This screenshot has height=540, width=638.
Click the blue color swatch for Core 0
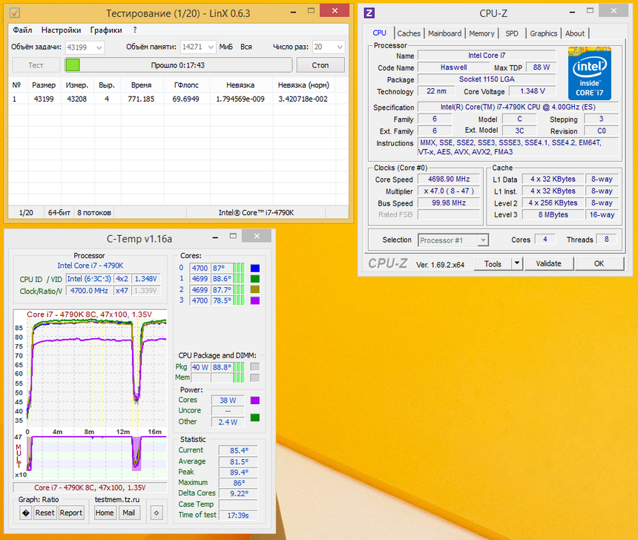(254, 268)
